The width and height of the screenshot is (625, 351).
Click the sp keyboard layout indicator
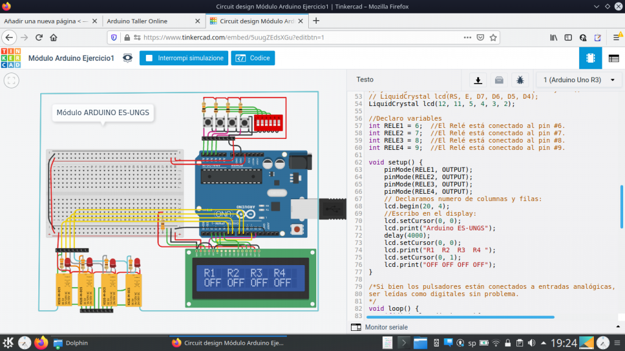[472, 342]
